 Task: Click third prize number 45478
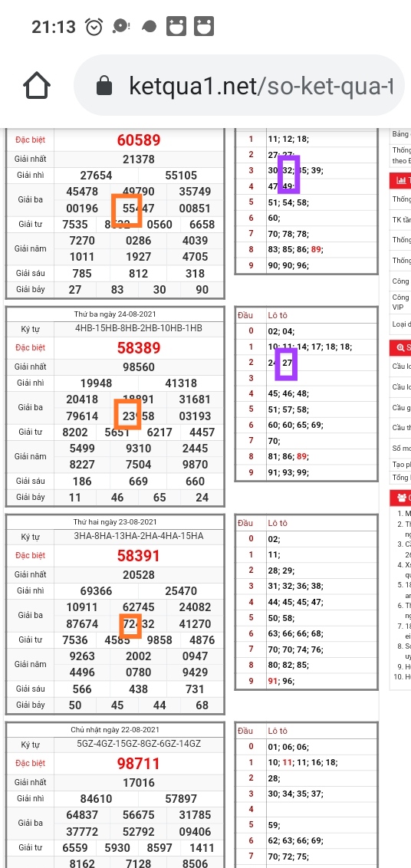(x=82, y=192)
